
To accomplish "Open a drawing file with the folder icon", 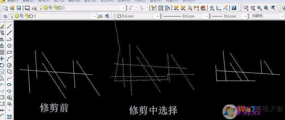I will 12,8.
